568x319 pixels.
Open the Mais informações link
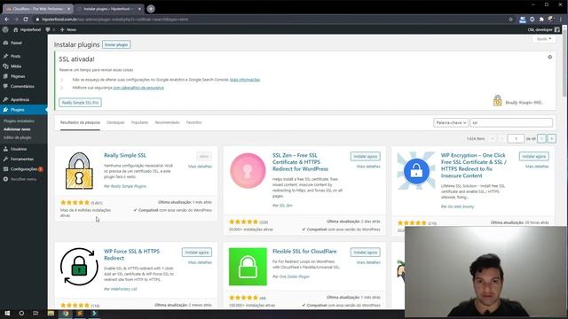click(x=245, y=80)
